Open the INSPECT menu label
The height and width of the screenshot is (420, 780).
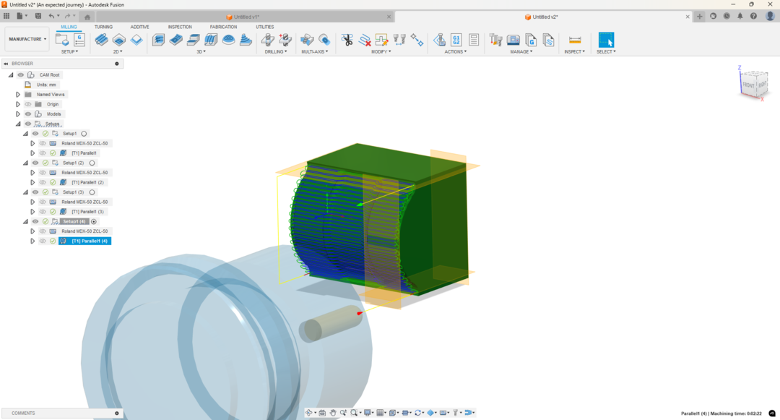(575, 52)
